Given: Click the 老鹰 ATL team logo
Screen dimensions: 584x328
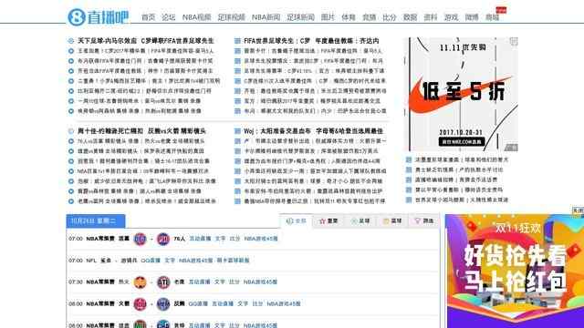Looking at the screenshot, I should point(163,282).
